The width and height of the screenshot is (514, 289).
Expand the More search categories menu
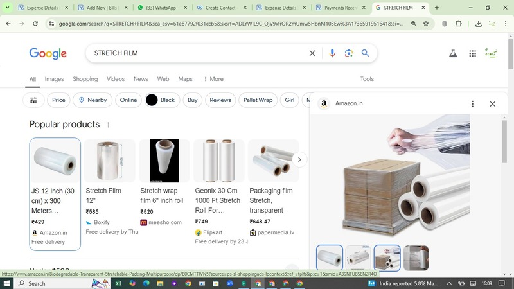pos(213,79)
